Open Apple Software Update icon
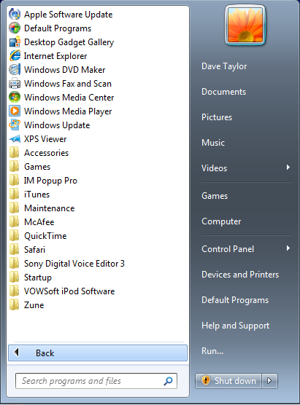This screenshot has height=405, width=300. [x=15, y=15]
